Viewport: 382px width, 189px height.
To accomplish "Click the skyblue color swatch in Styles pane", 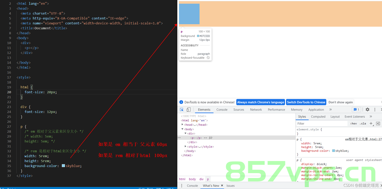I will tap(333, 150).
